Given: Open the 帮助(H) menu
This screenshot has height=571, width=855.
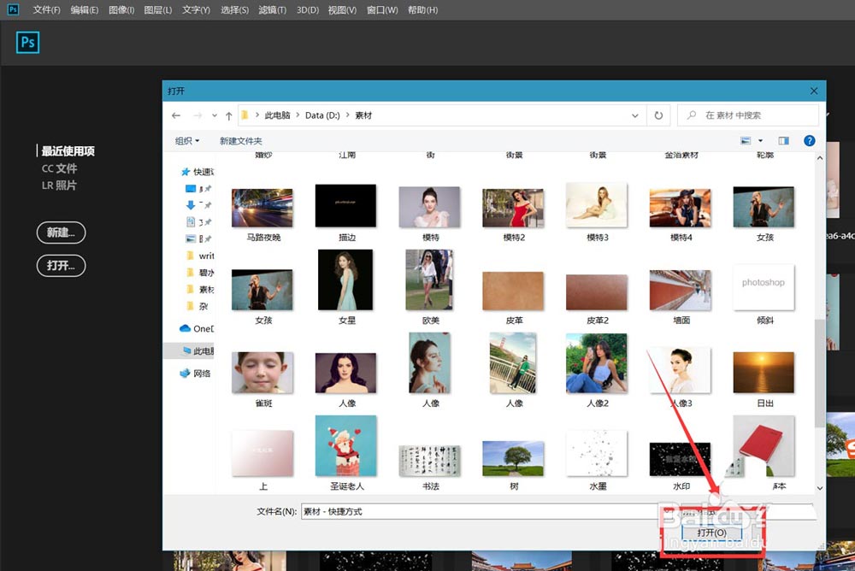Looking at the screenshot, I should [422, 9].
